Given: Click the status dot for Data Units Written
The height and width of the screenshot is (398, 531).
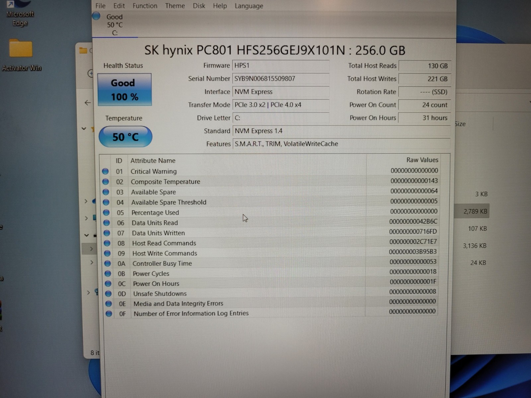Looking at the screenshot, I should 107,233.
